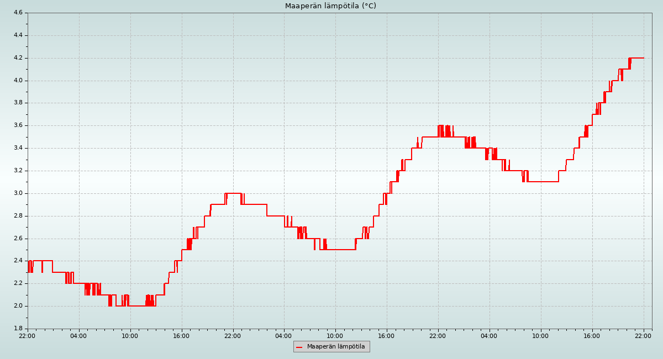Click the flat 2.5 segment of the red line
This screenshot has width=663, height=359.
340,250
